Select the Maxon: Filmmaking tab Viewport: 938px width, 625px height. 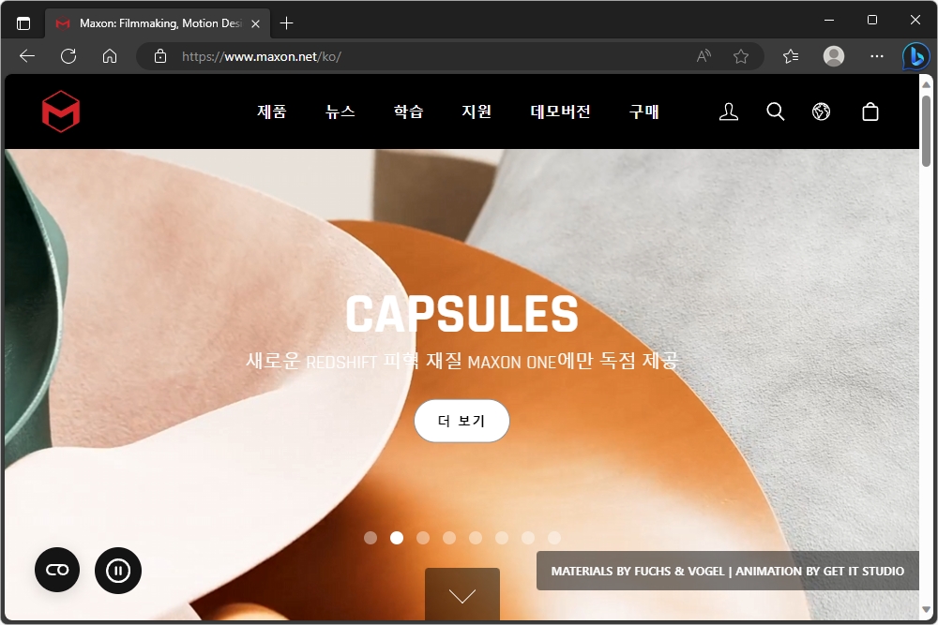(x=158, y=23)
